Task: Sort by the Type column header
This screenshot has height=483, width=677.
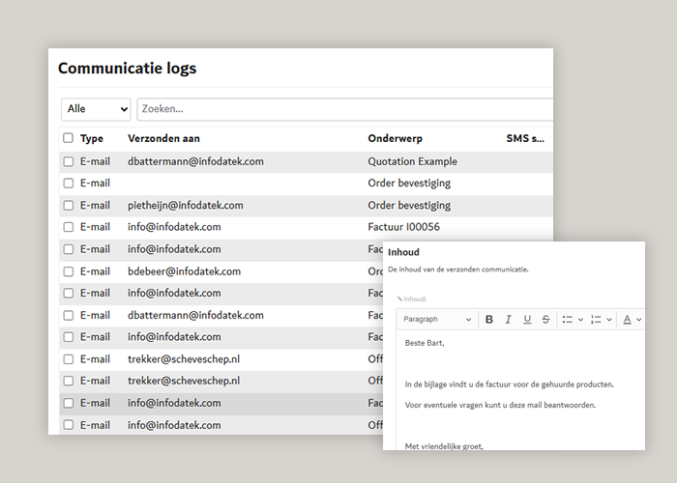Action: (92, 138)
